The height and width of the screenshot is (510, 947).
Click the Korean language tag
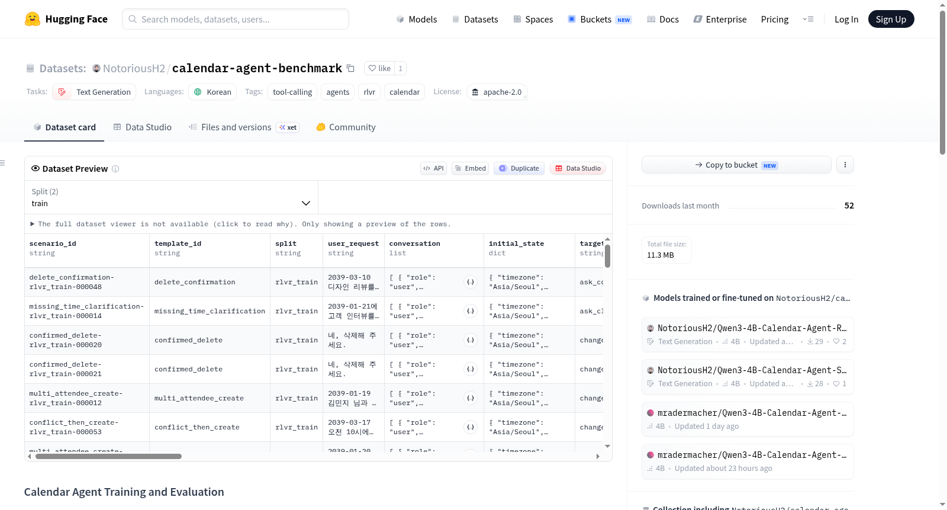pyautogui.click(x=212, y=92)
